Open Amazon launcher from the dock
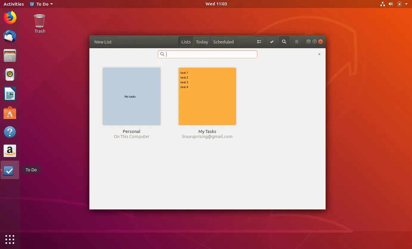 coord(10,151)
